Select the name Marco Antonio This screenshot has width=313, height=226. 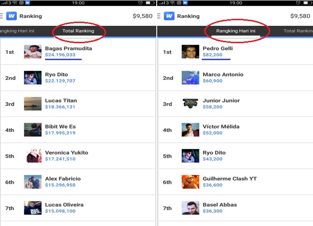223,75
